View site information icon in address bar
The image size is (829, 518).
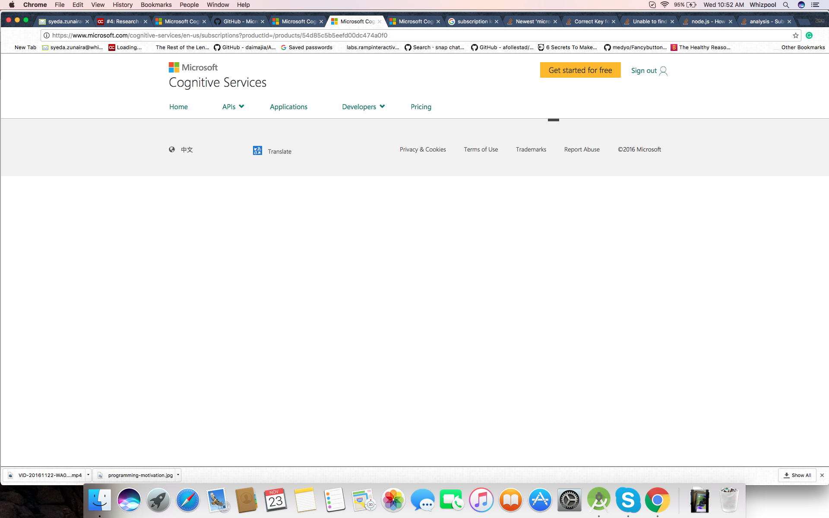pos(47,35)
